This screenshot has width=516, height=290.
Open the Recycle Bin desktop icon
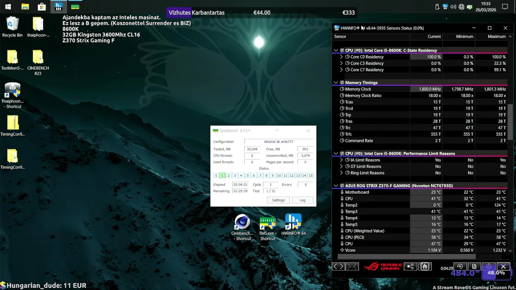[12, 27]
